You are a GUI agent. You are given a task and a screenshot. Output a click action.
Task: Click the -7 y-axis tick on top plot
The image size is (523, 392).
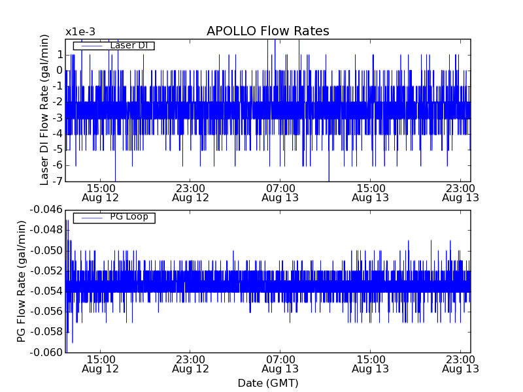[58, 182]
